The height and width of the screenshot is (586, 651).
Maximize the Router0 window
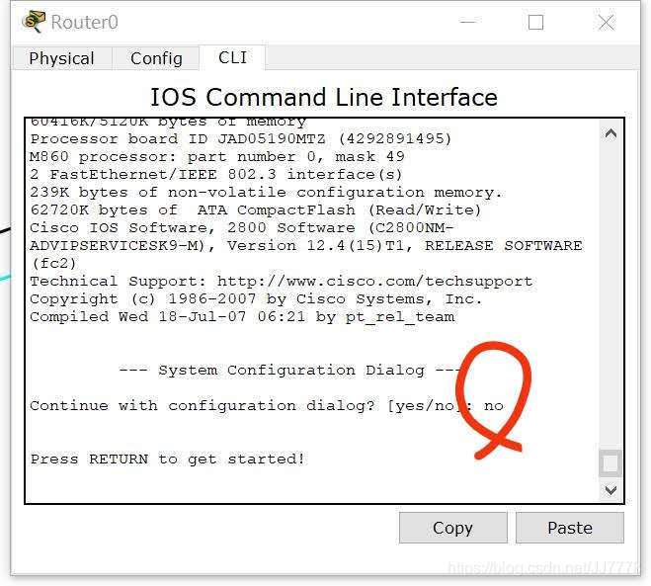point(535,22)
